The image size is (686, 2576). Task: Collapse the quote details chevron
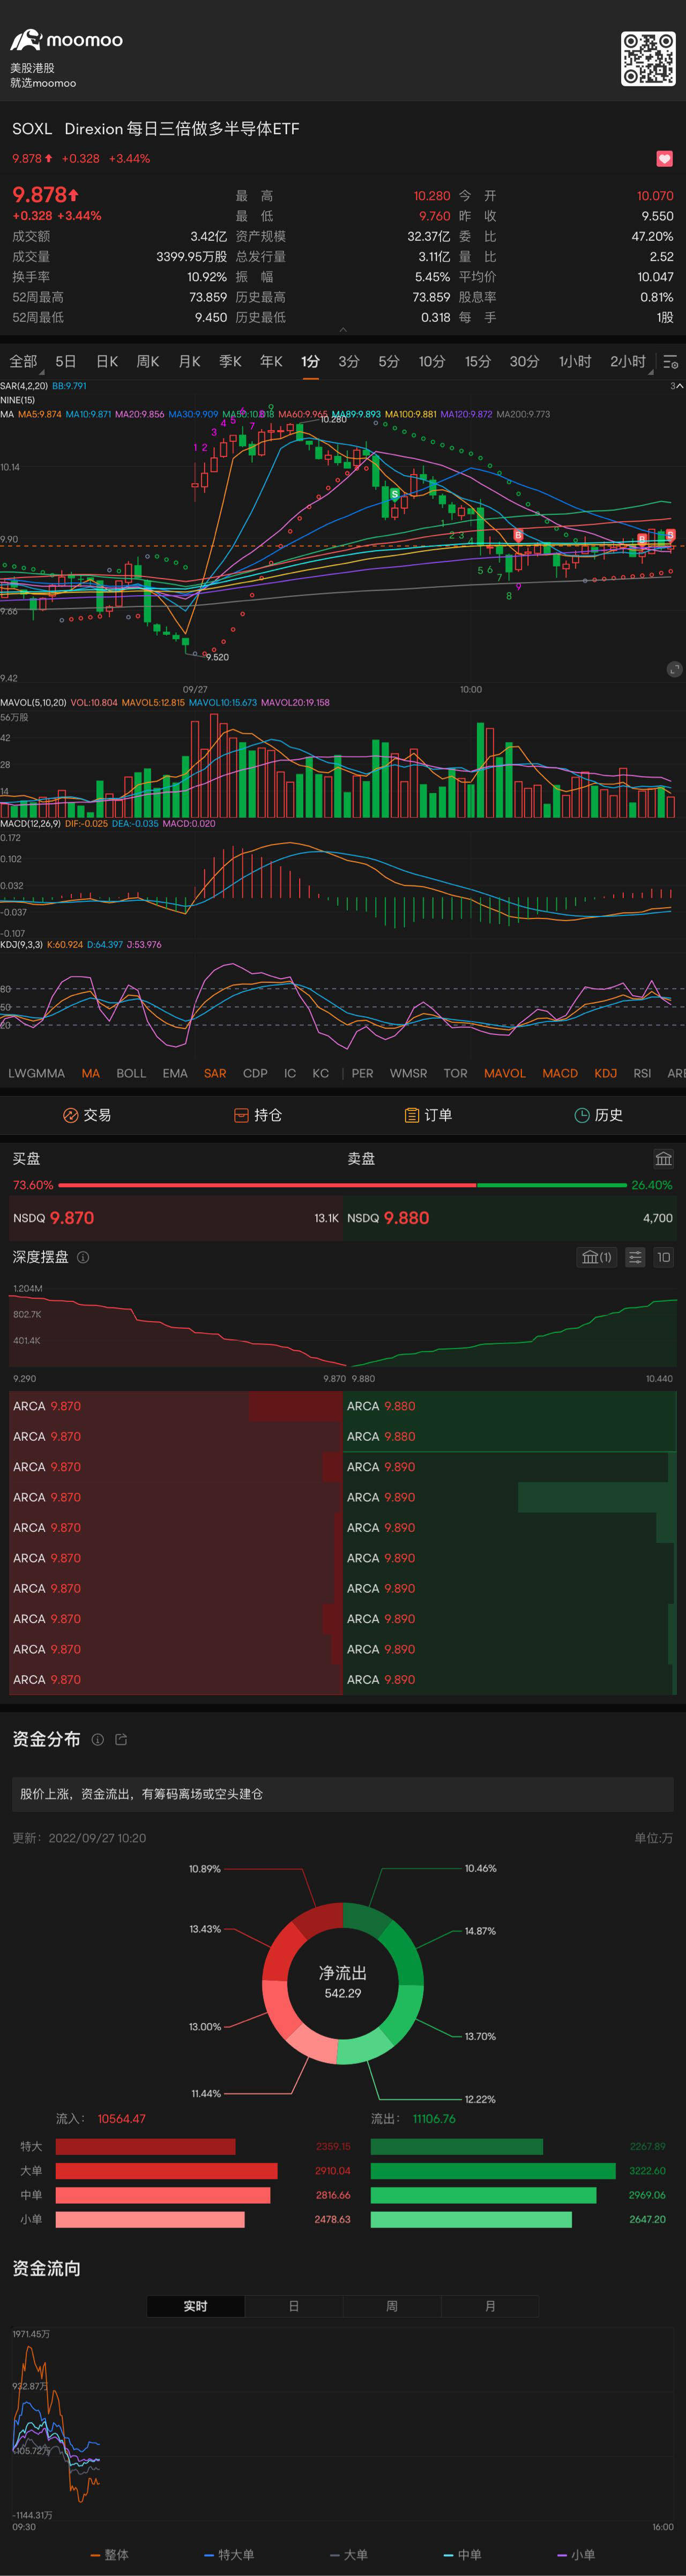tap(343, 329)
